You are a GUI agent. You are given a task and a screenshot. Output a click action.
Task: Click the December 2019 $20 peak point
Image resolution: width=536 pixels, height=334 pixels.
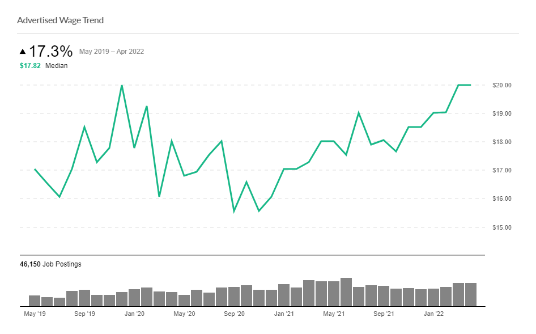click(122, 86)
